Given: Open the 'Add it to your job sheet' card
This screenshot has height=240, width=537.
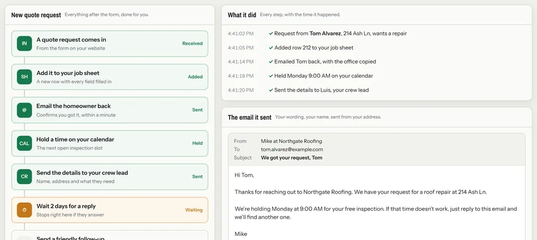Looking at the screenshot, I should coord(110,77).
